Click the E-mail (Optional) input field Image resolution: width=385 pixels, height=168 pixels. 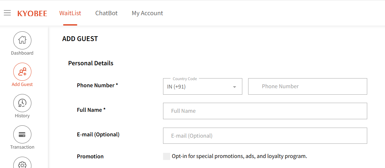(x=265, y=136)
